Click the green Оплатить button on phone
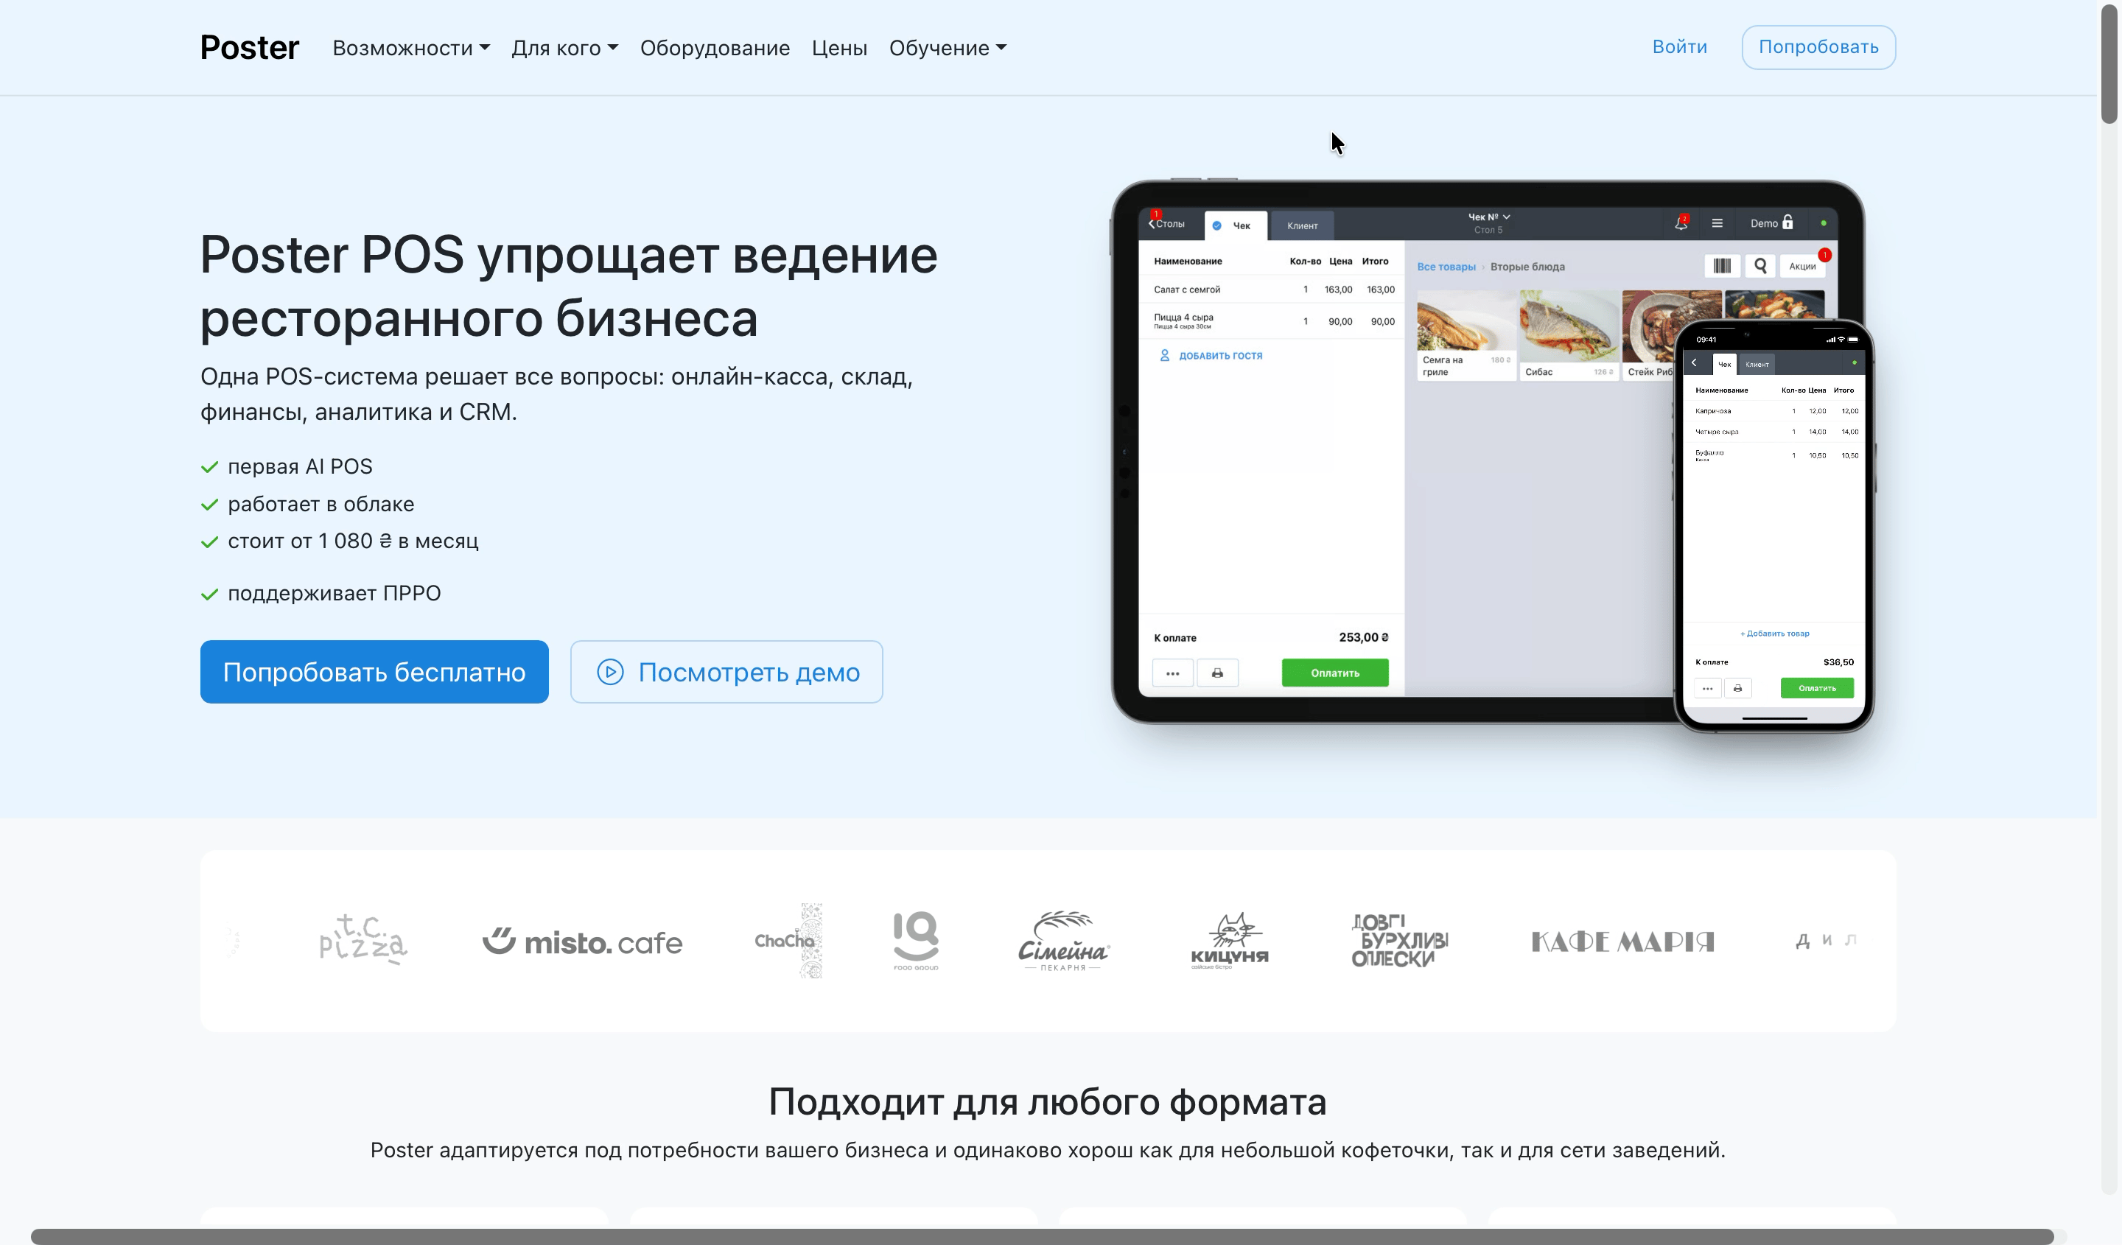The height and width of the screenshot is (1245, 2122). [1816, 688]
